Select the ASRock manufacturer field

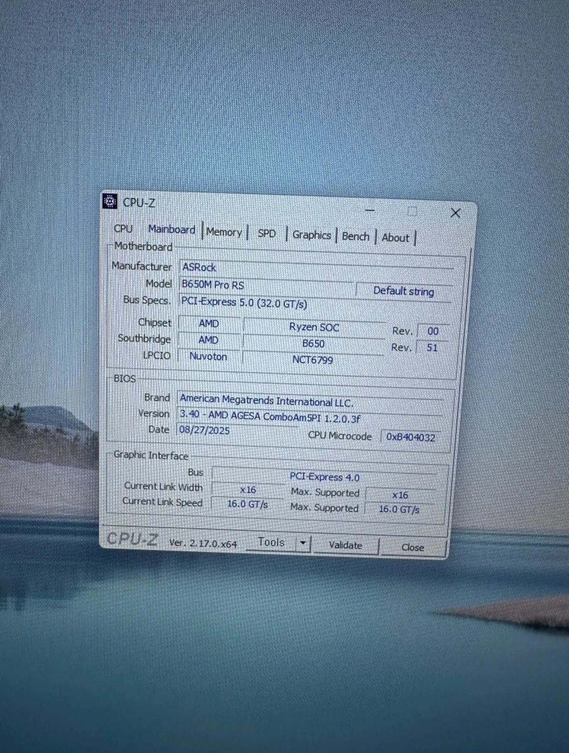(x=316, y=269)
